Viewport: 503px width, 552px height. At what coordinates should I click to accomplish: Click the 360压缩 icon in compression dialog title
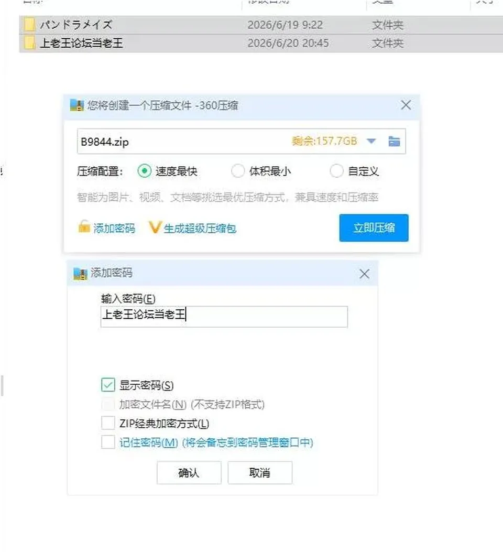pos(77,105)
